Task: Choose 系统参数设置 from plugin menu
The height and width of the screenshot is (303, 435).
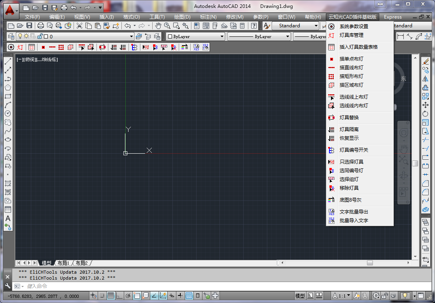Action: click(360, 27)
